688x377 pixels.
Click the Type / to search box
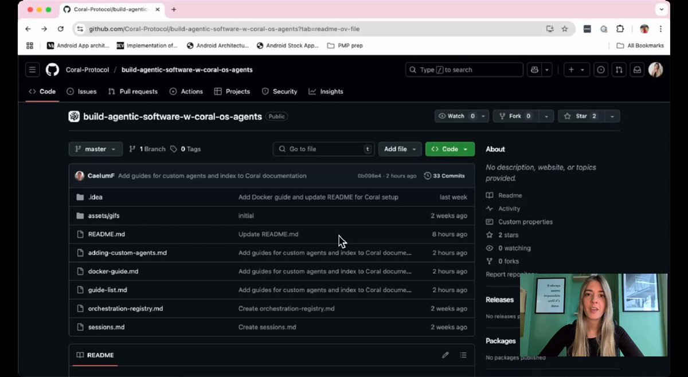[x=464, y=70]
